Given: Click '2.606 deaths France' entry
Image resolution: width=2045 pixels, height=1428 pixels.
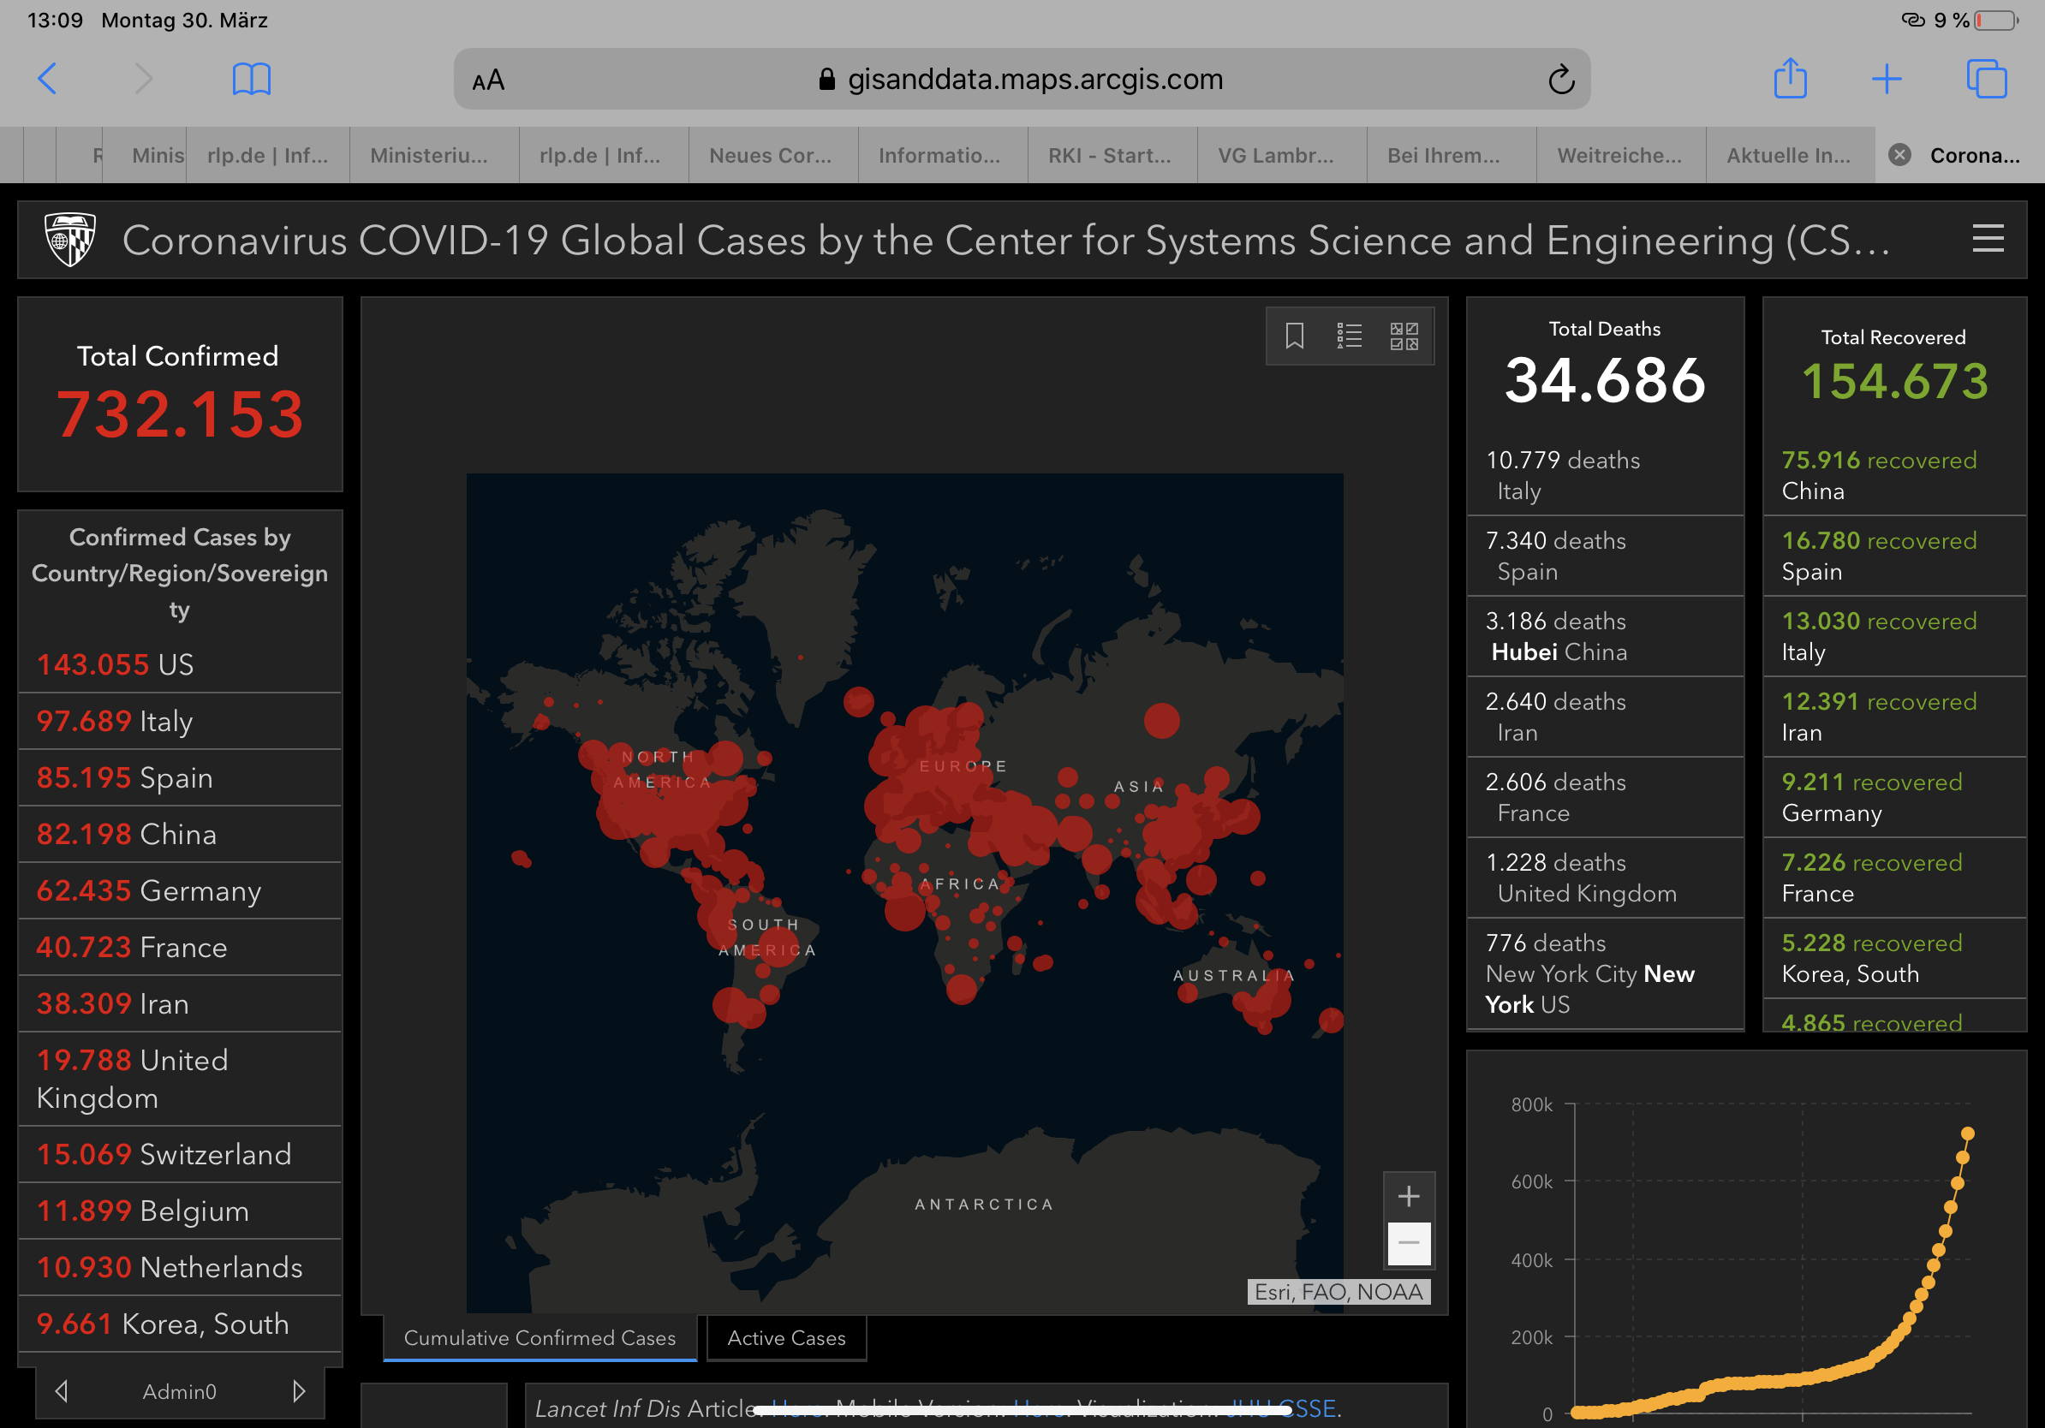Looking at the screenshot, I should pyautogui.click(x=1605, y=797).
